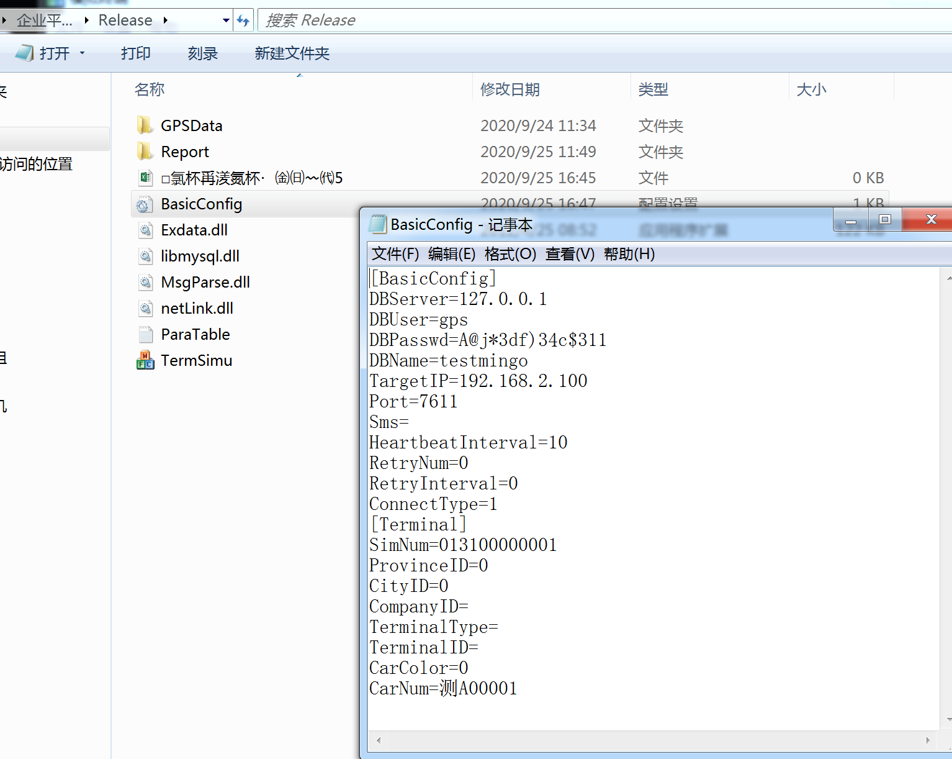
Task: Open the 编辑(E) menu in Notepad
Action: pyautogui.click(x=452, y=254)
